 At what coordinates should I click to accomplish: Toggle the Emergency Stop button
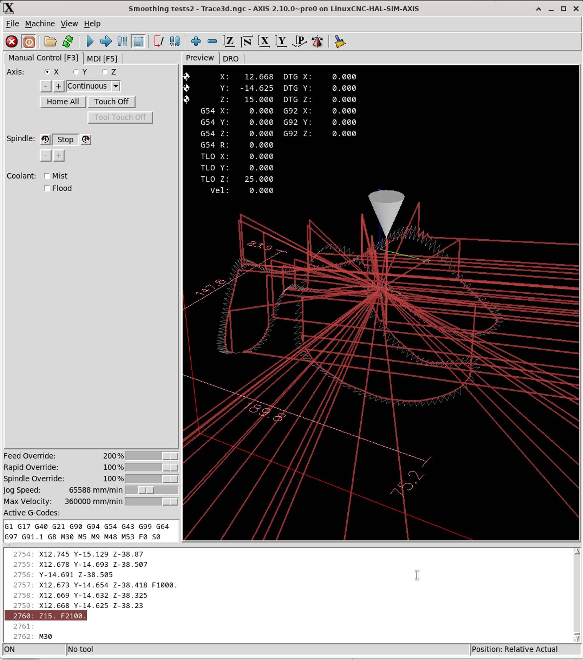click(x=12, y=41)
